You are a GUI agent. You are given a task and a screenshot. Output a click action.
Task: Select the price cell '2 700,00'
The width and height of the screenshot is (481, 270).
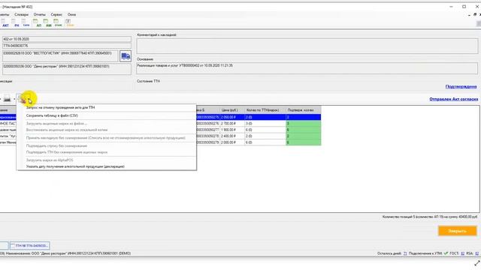[x=232, y=124]
